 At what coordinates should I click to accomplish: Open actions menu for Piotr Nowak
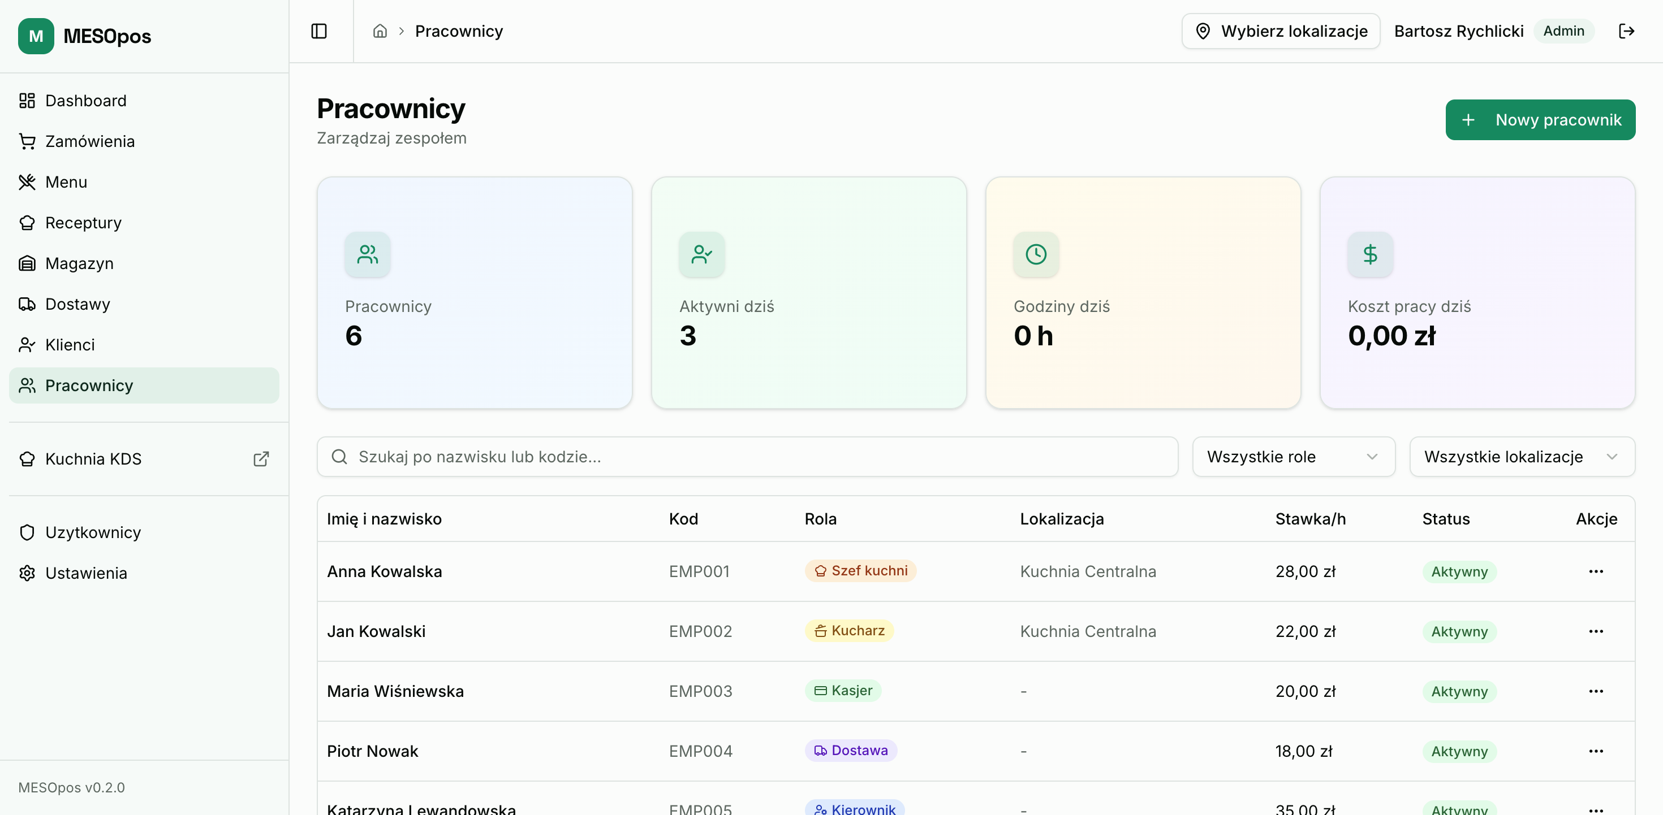tap(1596, 751)
